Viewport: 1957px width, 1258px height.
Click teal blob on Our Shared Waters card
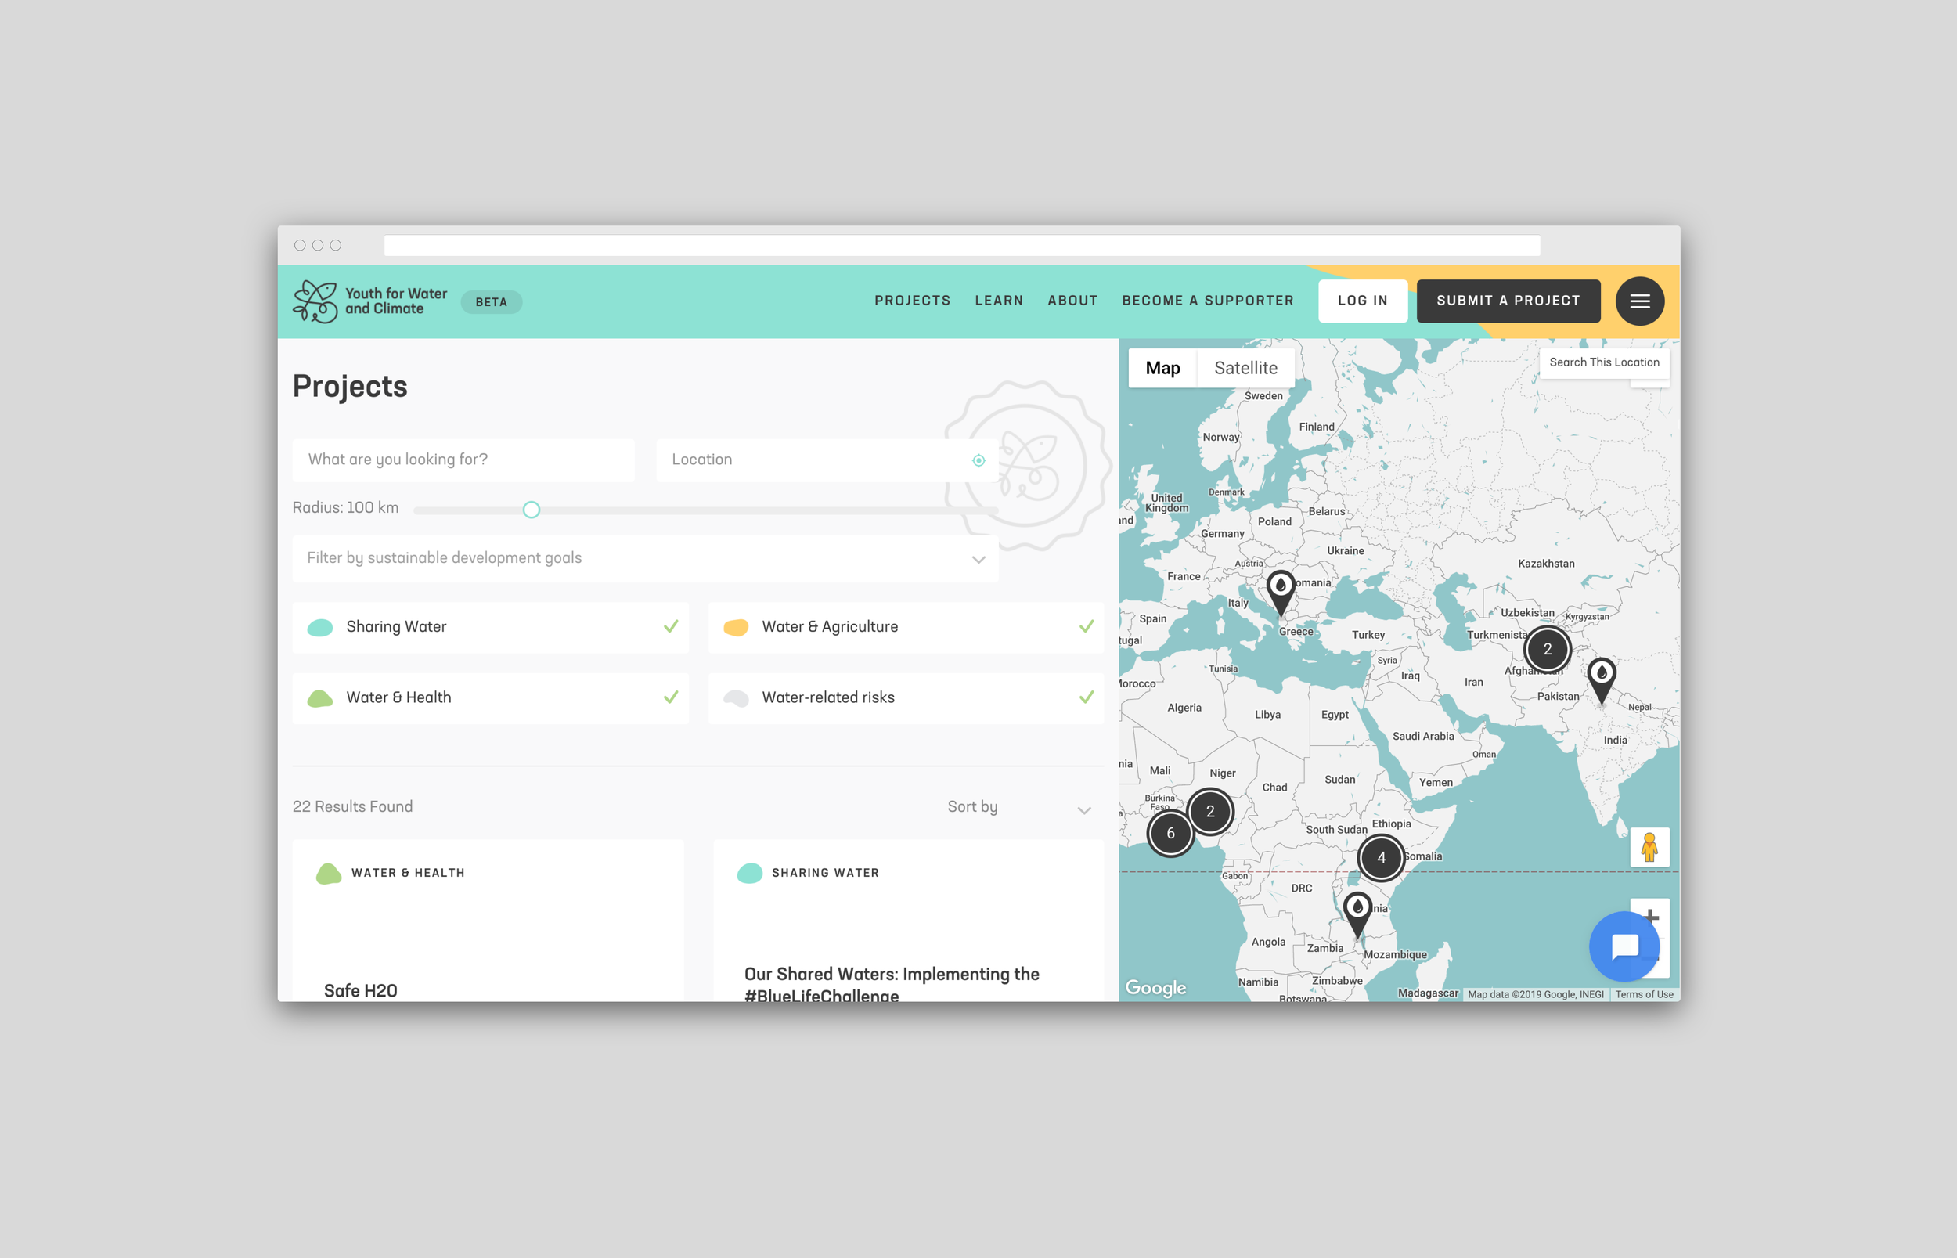point(749,874)
